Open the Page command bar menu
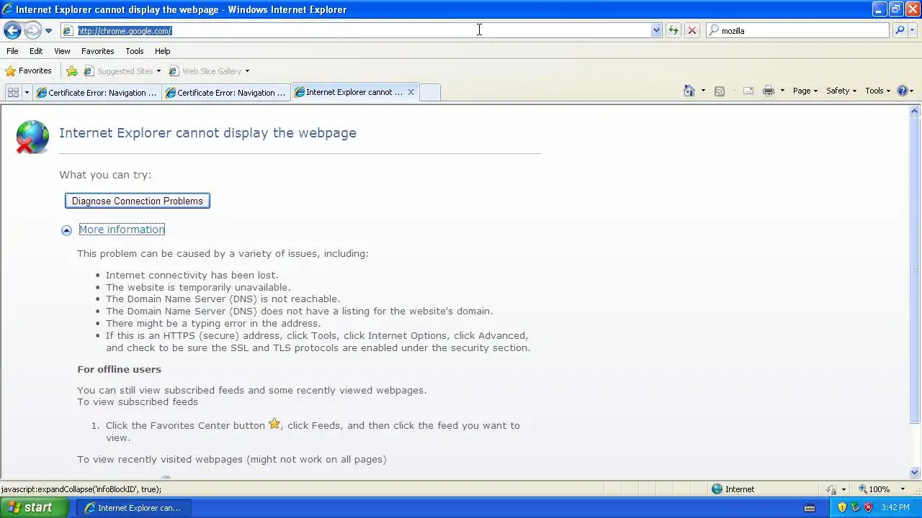The image size is (922, 518). (805, 91)
